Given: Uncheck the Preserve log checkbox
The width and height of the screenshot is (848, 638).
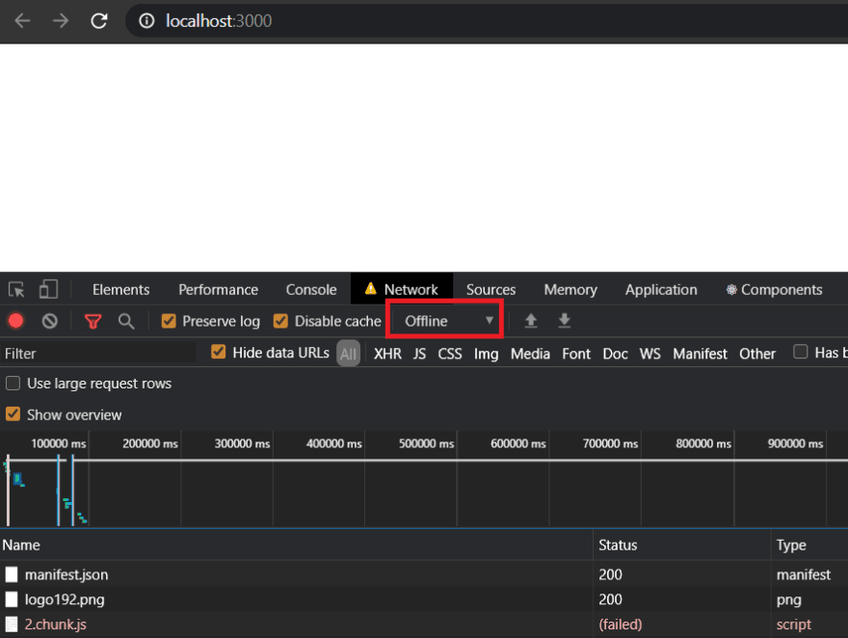Looking at the screenshot, I should pos(169,321).
